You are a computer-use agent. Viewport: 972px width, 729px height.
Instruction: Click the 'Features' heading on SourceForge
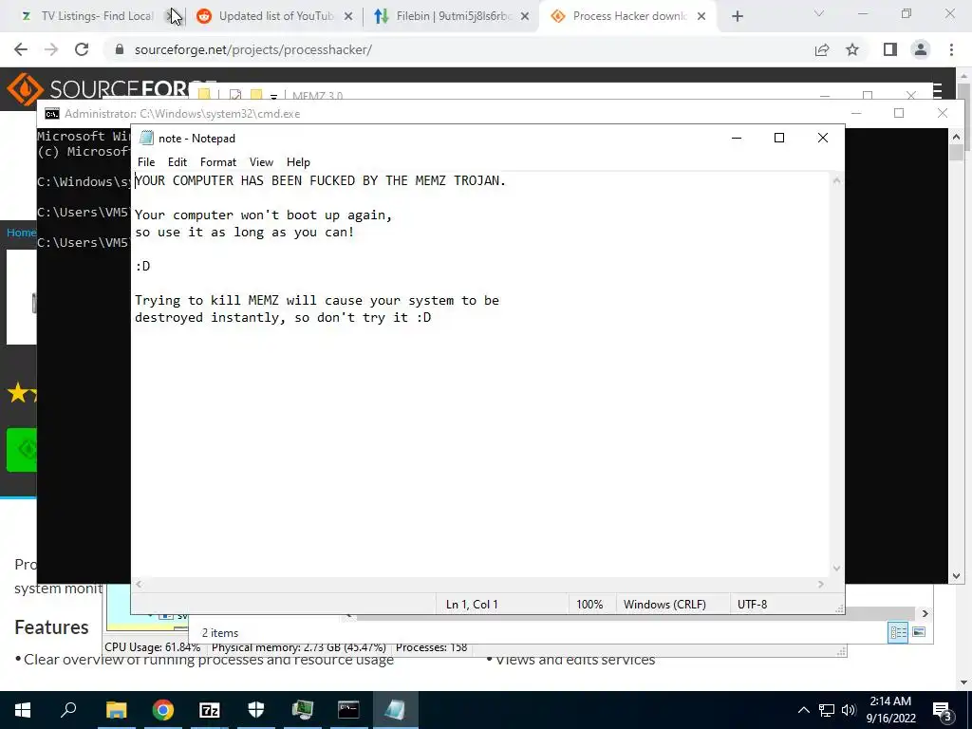(51, 627)
